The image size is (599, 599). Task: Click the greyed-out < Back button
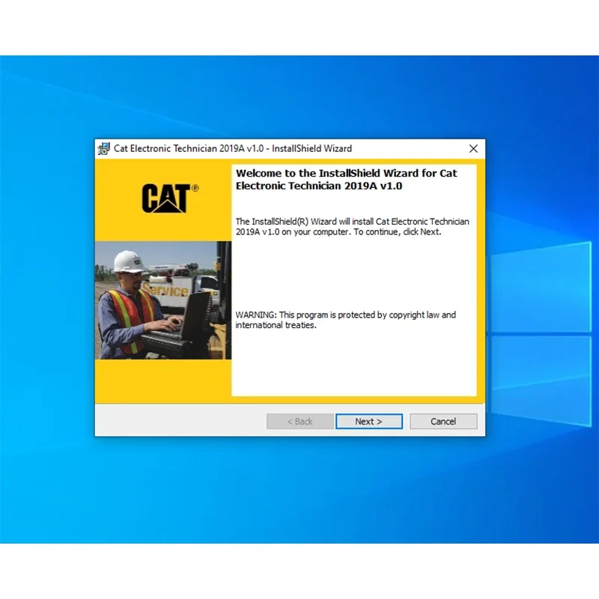point(300,421)
